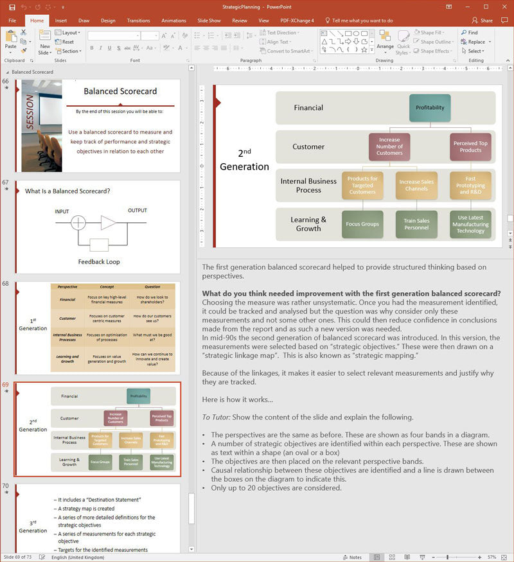The width and height of the screenshot is (514, 562).
Task: Click the Paste clipboard icon
Action: coord(11,37)
